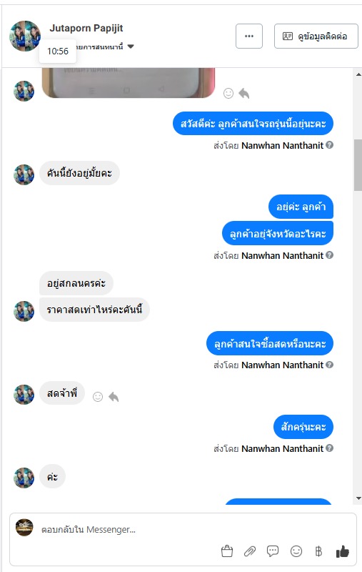Click the view contact info button
This screenshot has height=572, width=362.
tap(316, 36)
